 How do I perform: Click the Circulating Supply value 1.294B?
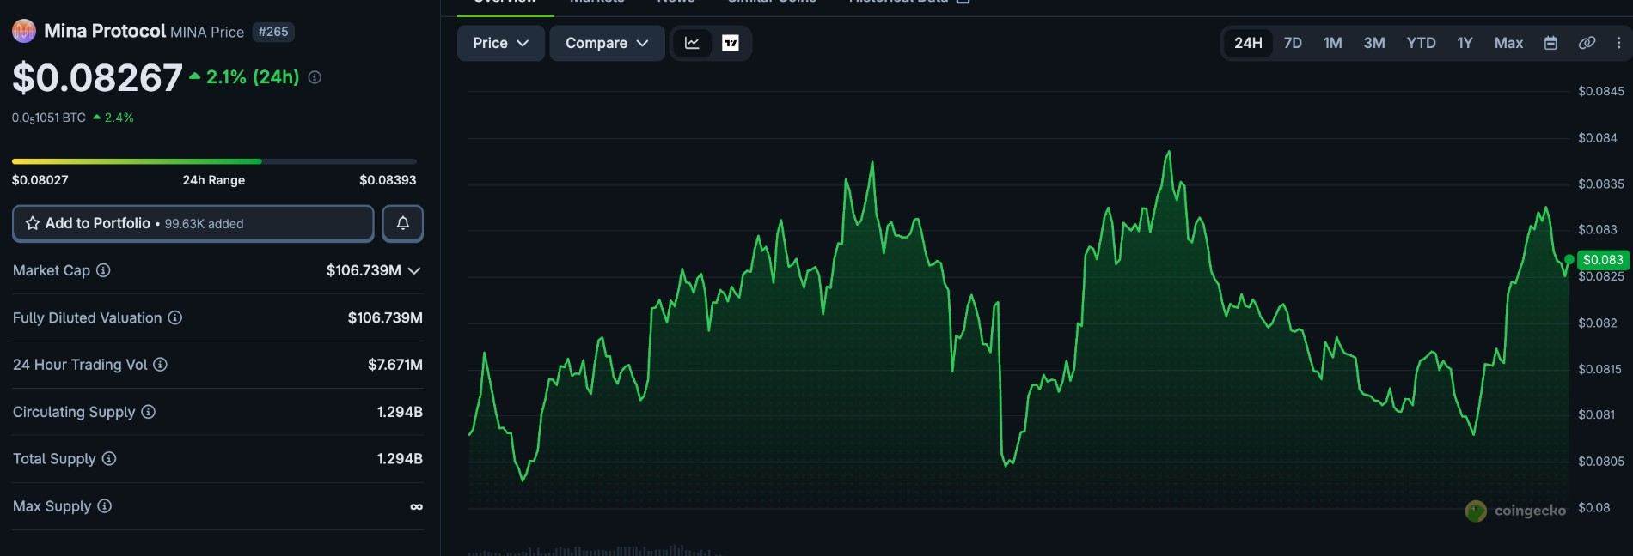400,412
